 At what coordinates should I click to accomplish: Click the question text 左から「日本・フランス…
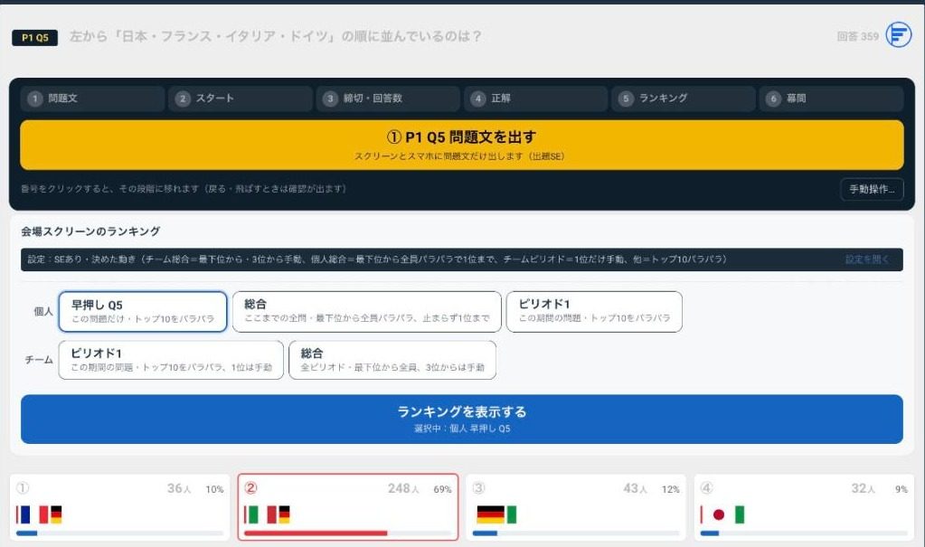click(x=276, y=36)
